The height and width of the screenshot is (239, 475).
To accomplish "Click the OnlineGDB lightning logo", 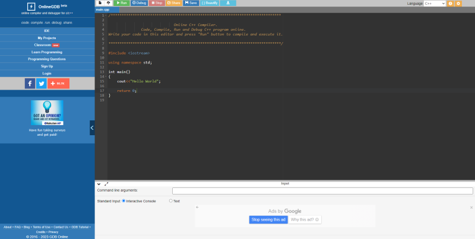I will pos(31,7).
